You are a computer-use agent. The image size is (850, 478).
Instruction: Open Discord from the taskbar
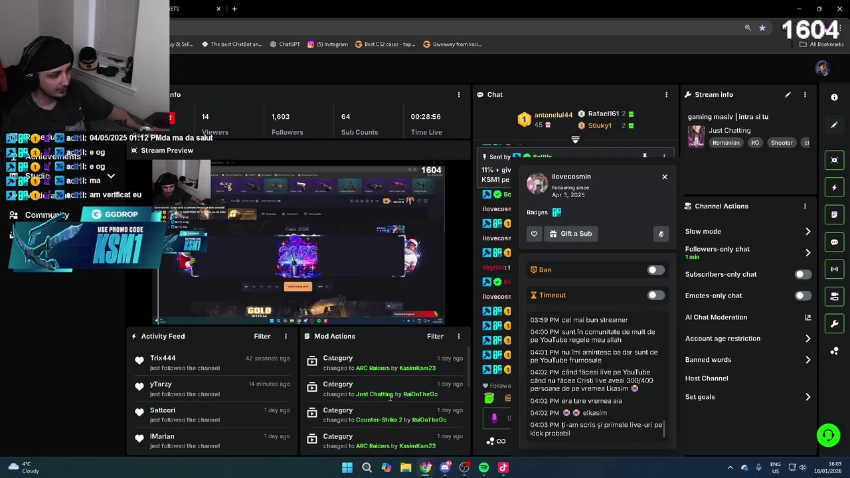pos(445,467)
